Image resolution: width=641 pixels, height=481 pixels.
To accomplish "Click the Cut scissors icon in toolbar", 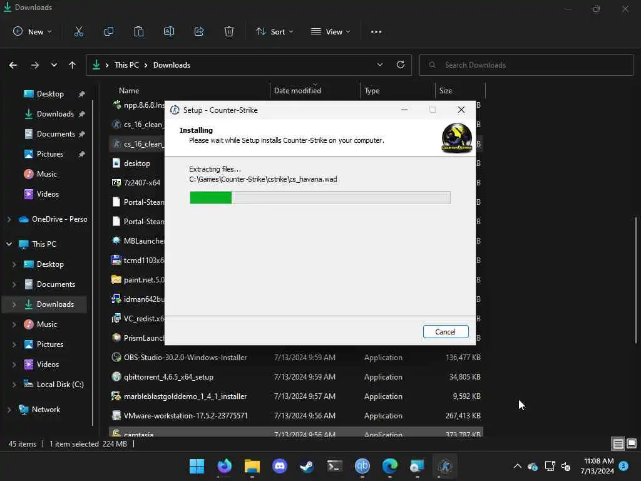I will [78, 31].
